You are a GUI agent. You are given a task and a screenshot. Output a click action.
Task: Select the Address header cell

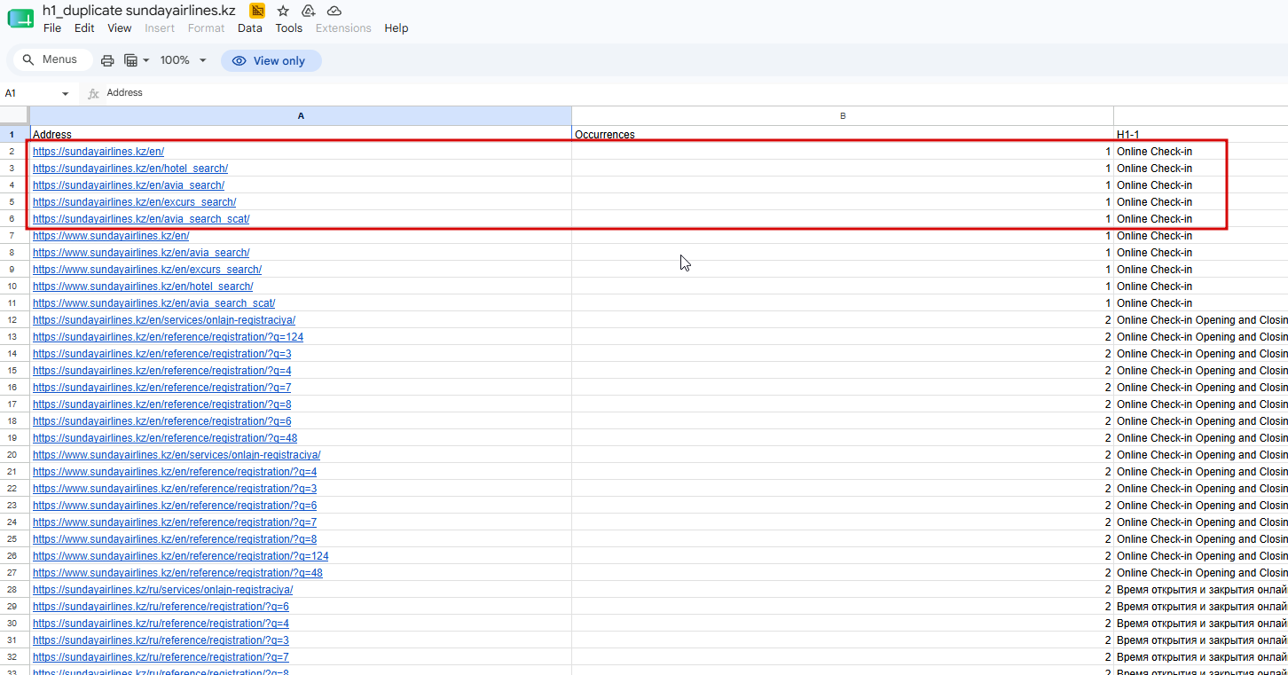[x=301, y=135]
